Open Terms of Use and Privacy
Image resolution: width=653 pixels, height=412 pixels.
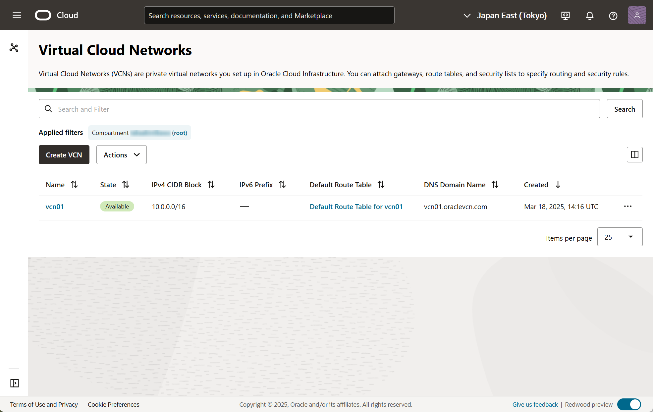[44, 404]
